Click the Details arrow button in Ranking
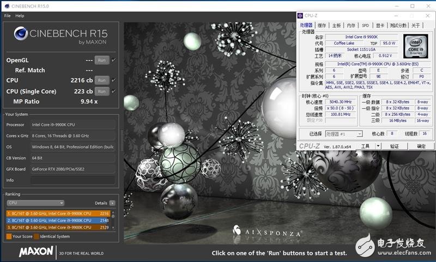The height and width of the screenshot is (262, 436). 112,203
